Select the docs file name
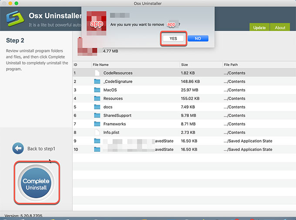296x220 pixels. pos(108,107)
